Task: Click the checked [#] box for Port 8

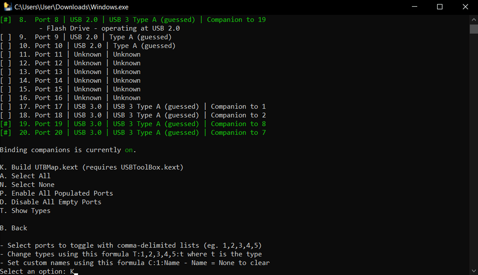Action: (6, 20)
